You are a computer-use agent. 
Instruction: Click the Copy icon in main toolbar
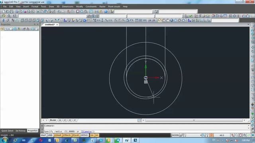point(42,12)
